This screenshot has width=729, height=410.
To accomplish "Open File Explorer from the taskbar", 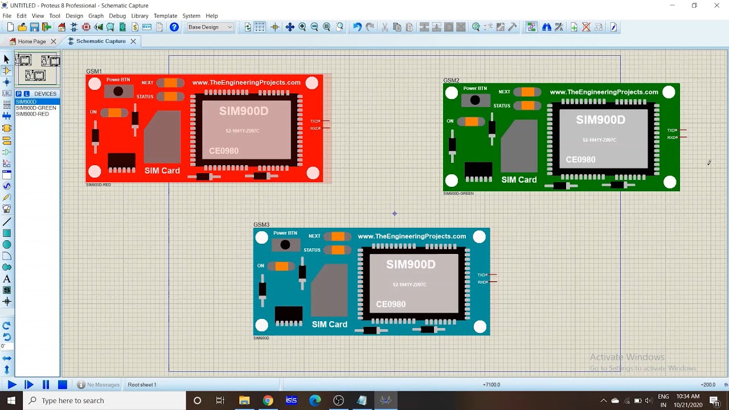I will point(244,401).
